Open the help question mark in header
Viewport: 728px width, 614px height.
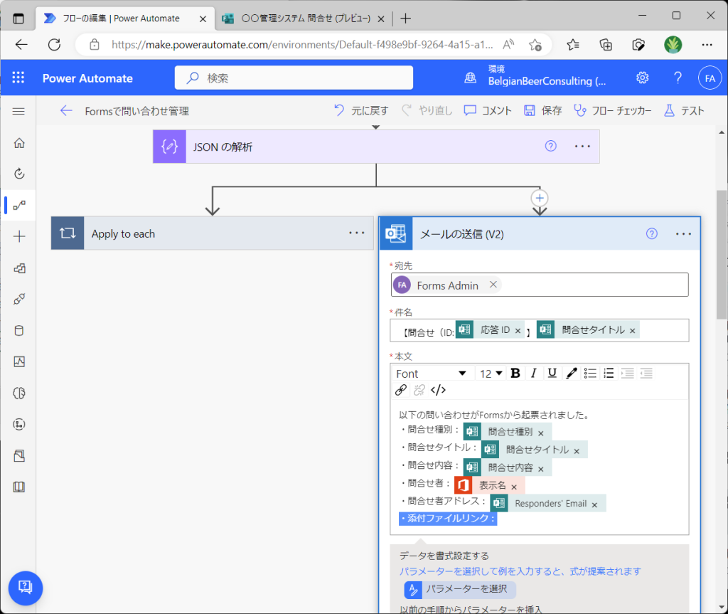pos(678,78)
